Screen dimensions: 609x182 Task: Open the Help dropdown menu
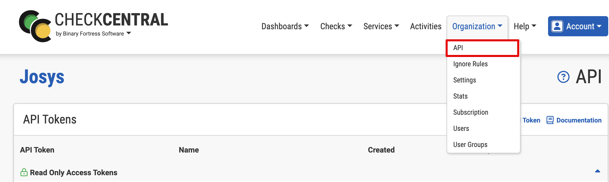point(525,26)
